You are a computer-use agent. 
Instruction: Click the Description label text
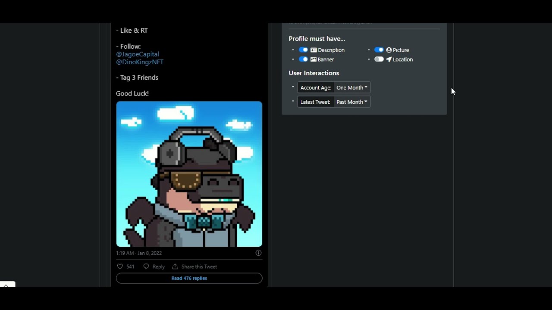coord(331,50)
